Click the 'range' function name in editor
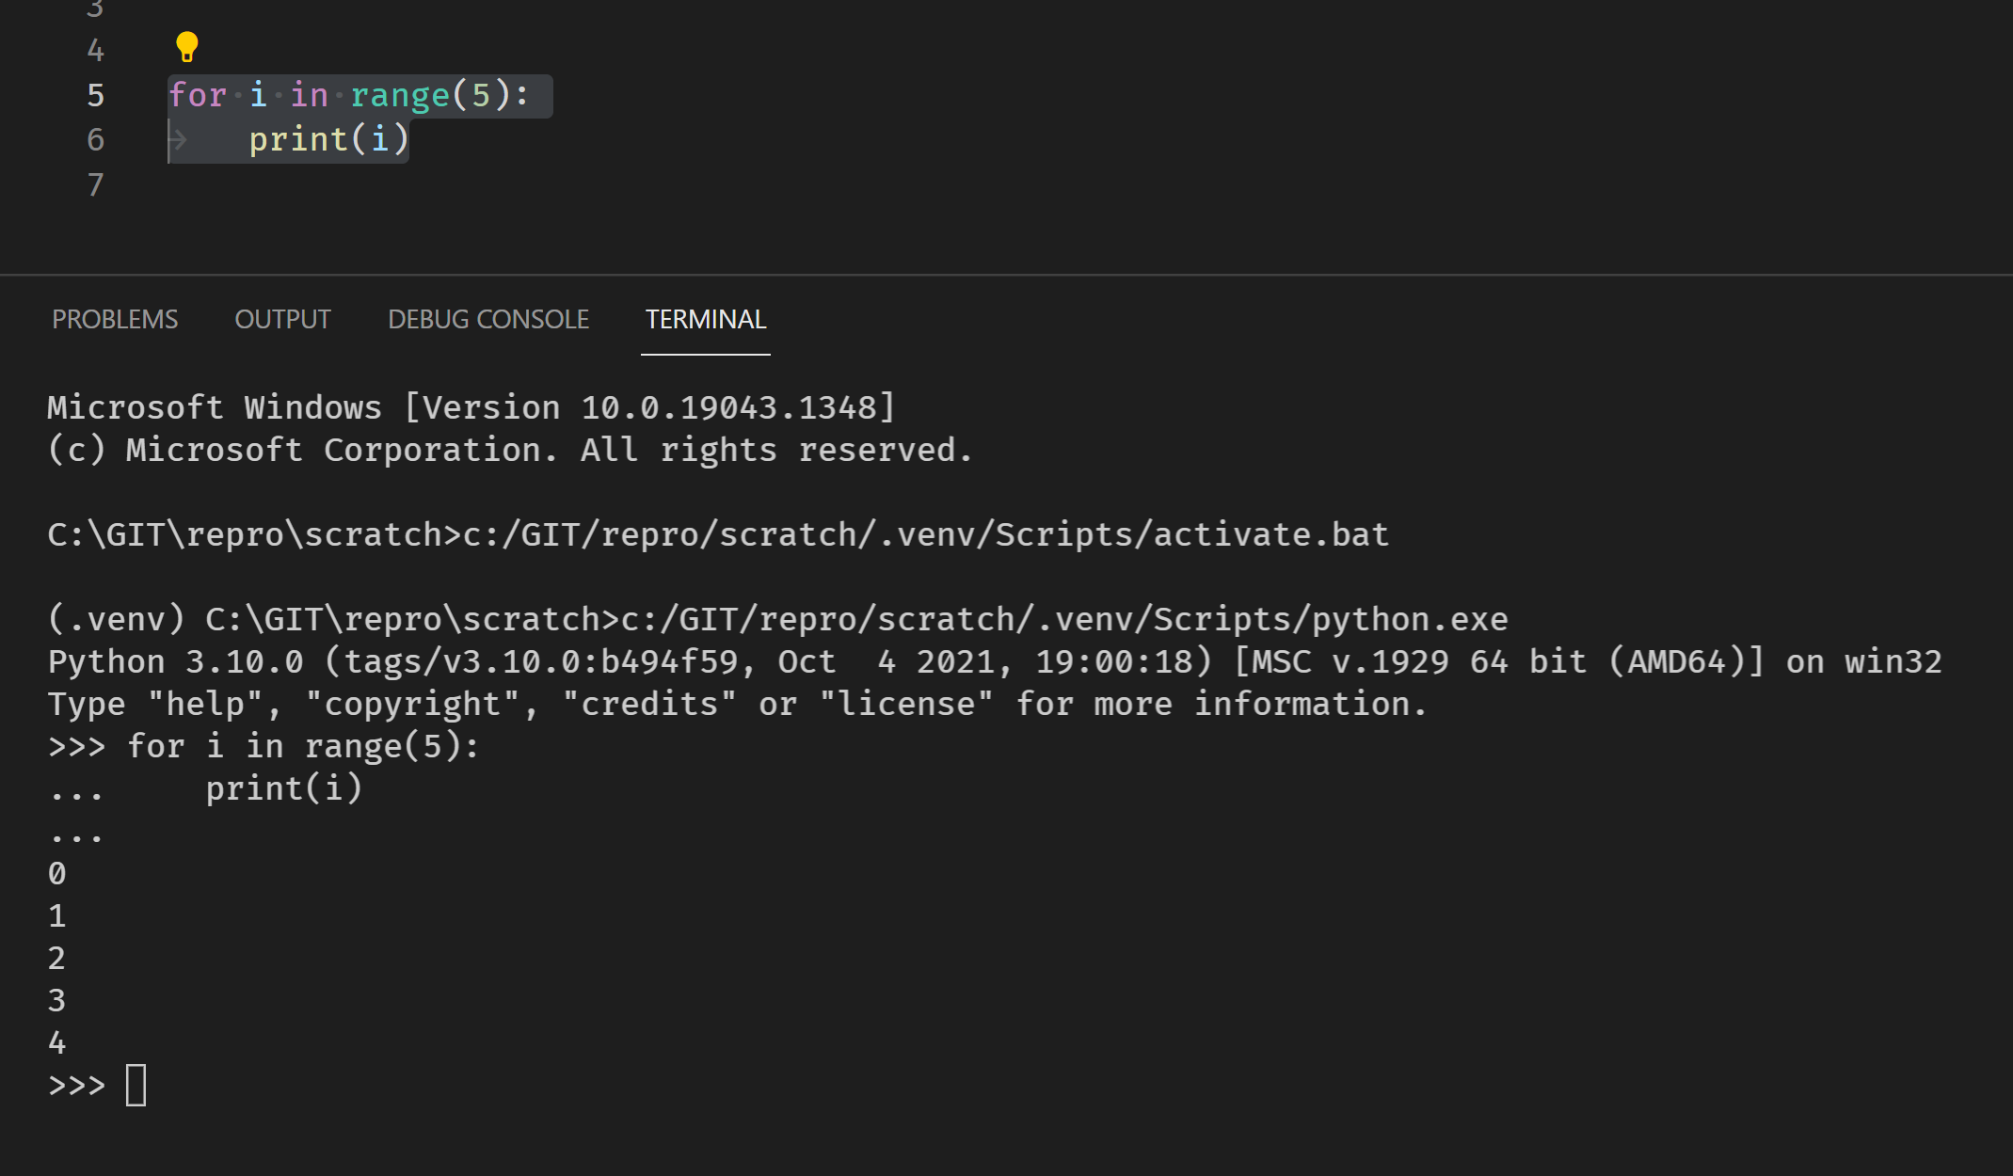This screenshot has height=1176, width=2013. (400, 95)
